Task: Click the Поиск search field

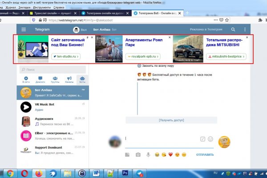Action: pyautogui.click(x=54, y=69)
